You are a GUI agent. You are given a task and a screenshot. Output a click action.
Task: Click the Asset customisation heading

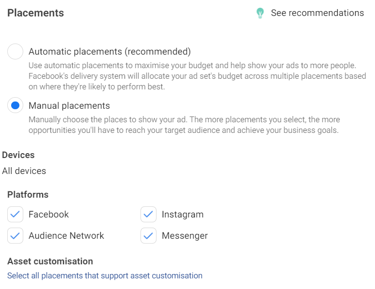(50, 261)
